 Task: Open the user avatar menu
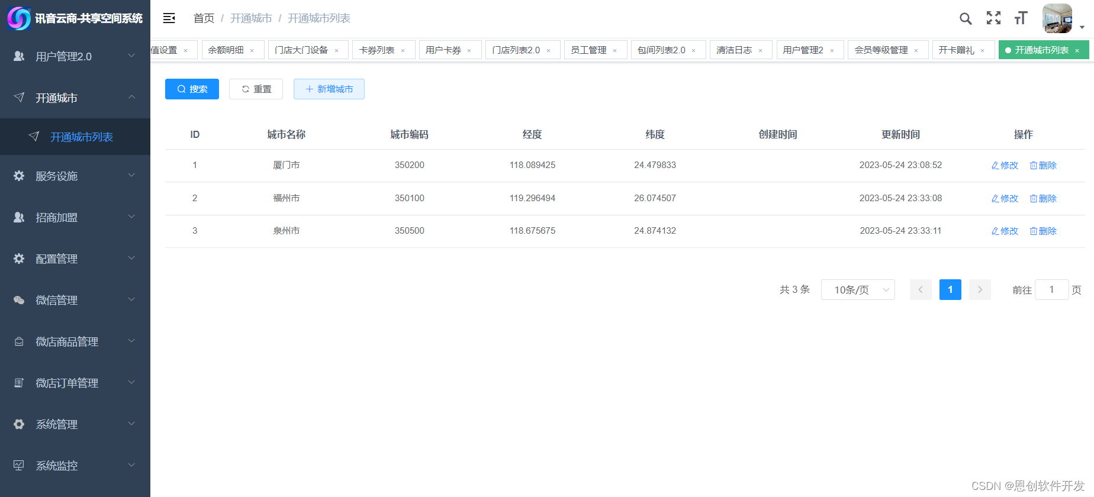pyautogui.click(x=1057, y=18)
